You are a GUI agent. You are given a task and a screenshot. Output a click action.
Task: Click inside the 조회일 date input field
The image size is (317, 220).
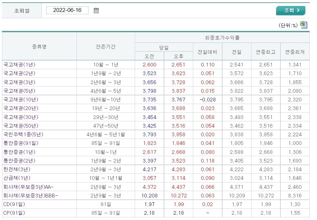68,10
